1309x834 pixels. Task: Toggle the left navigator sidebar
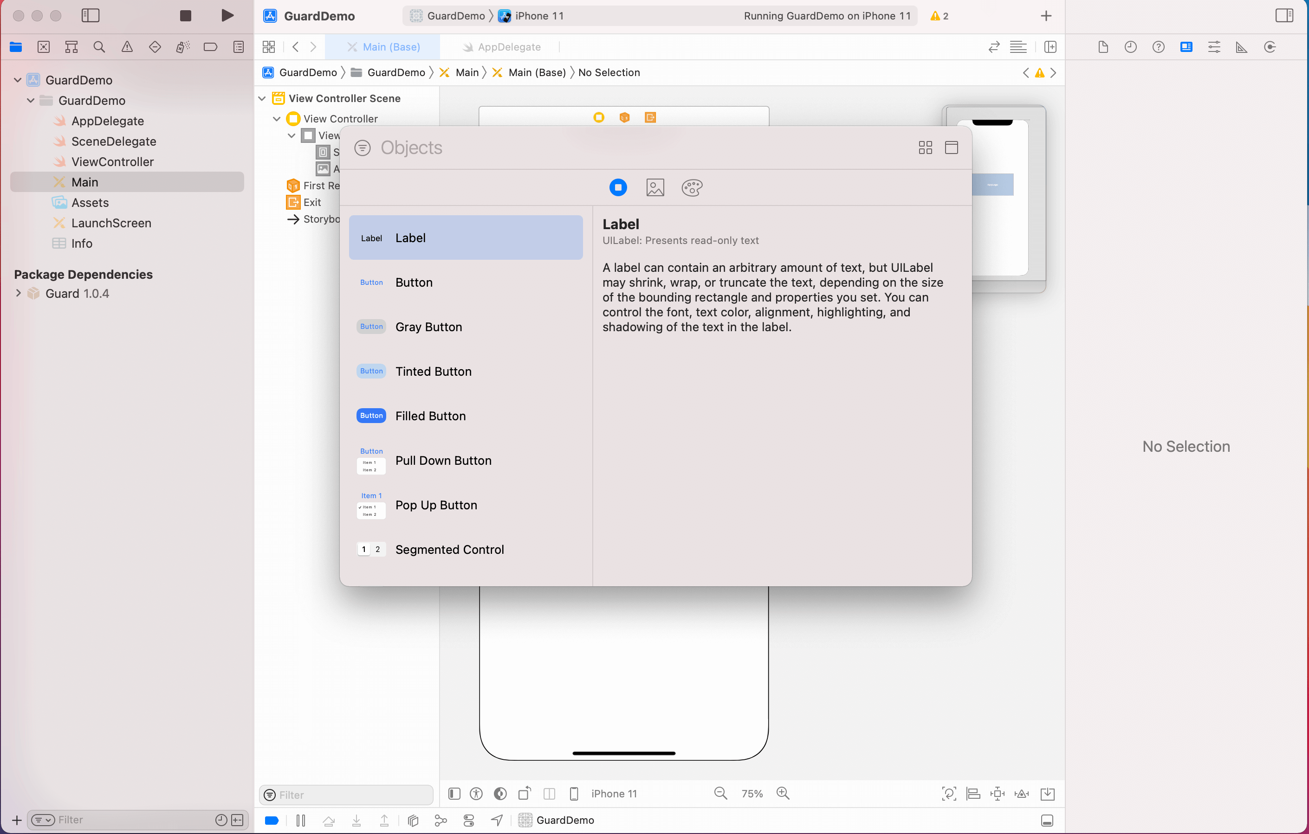point(90,16)
